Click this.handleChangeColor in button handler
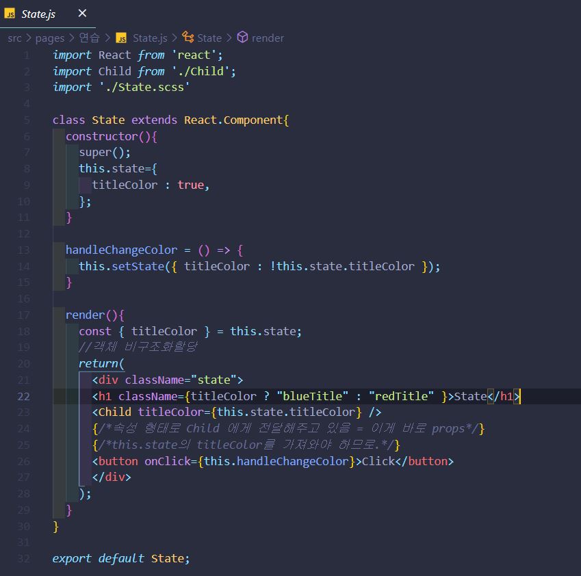The height and width of the screenshot is (576, 581). (276, 461)
